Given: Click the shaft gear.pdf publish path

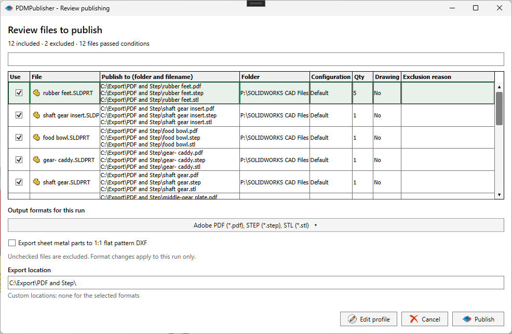Looking at the screenshot, I should pos(150,175).
